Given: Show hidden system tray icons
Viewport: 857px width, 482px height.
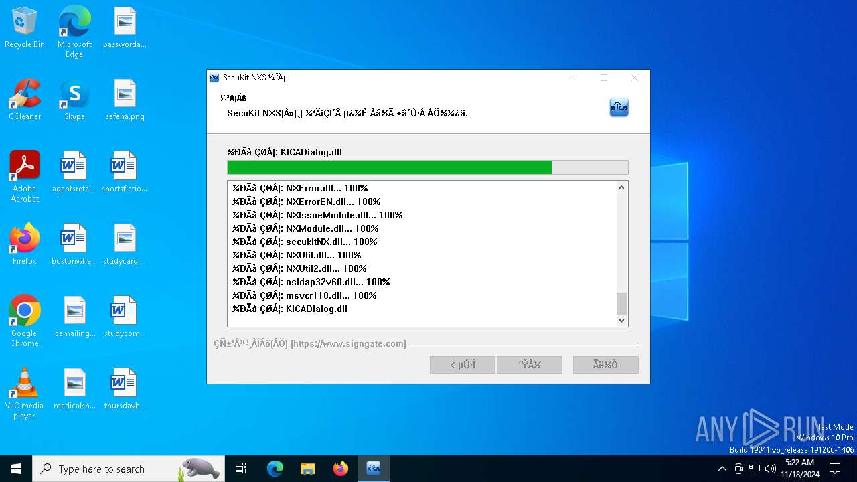Looking at the screenshot, I should (722, 469).
